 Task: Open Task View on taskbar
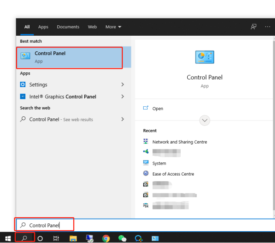(56, 238)
